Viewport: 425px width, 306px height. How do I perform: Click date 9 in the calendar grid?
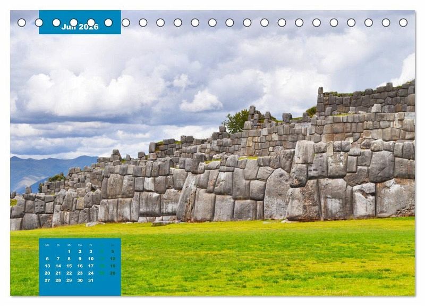point(80,259)
